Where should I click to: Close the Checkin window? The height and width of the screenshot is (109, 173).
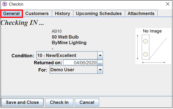pos(168,4)
